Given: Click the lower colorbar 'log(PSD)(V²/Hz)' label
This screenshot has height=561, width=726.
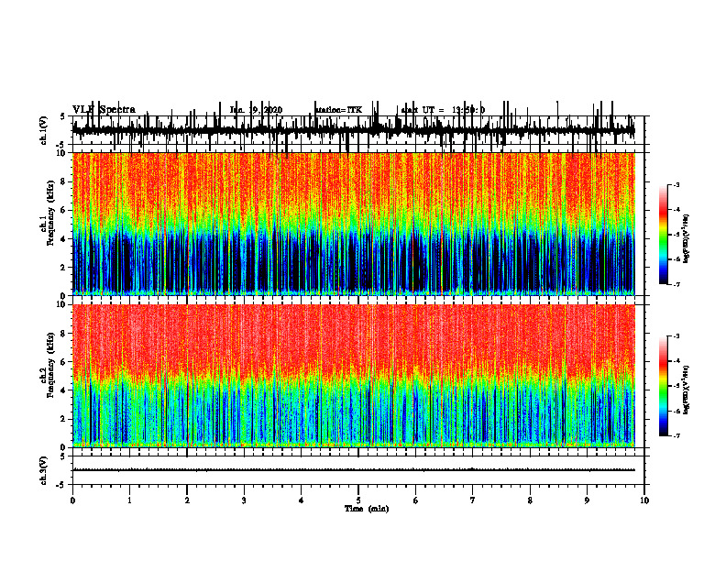Looking at the screenshot, I should click(686, 390).
